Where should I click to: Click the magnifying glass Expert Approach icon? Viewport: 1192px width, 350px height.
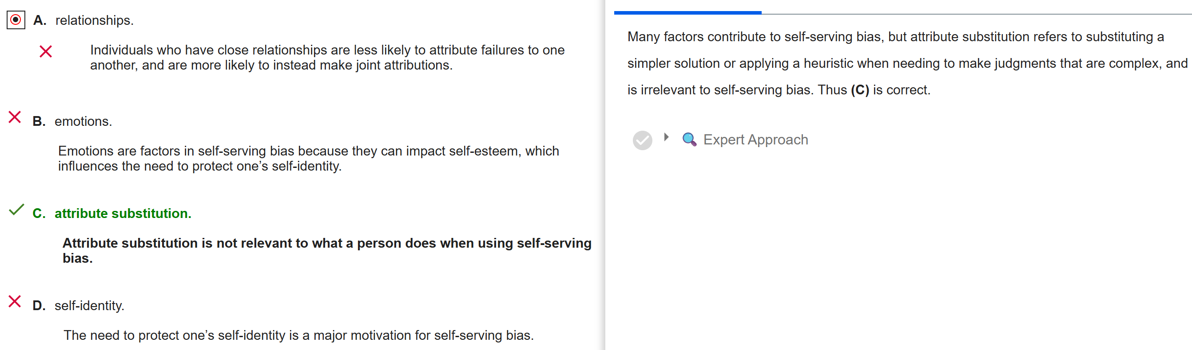(x=689, y=140)
